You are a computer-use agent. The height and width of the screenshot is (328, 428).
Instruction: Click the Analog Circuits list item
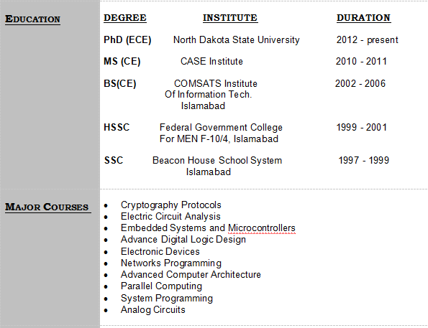click(152, 310)
